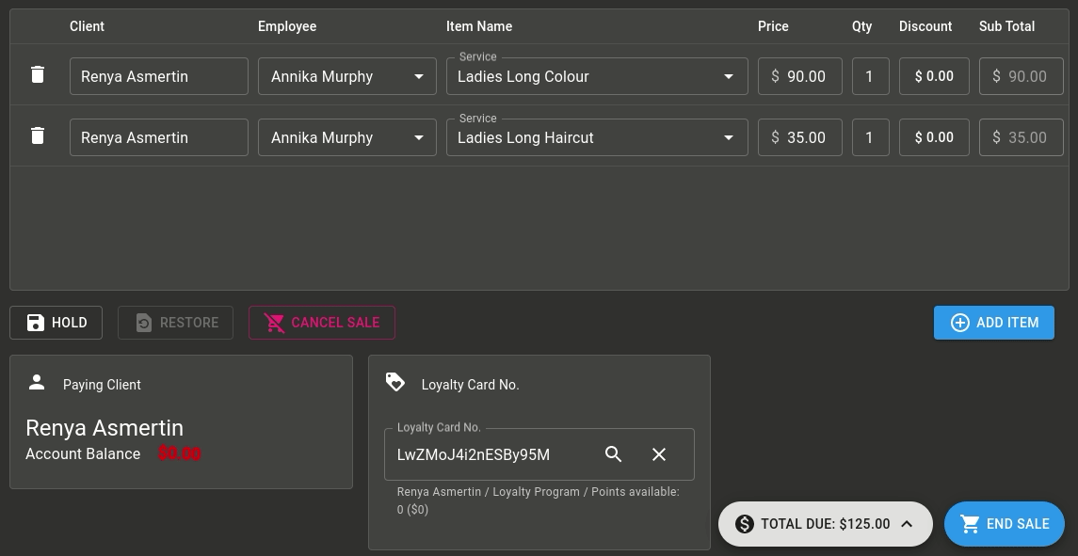This screenshot has width=1078, height=556.
Task: Open employee dropdown for Ladies Long Colour
Action: coord(347,76)
